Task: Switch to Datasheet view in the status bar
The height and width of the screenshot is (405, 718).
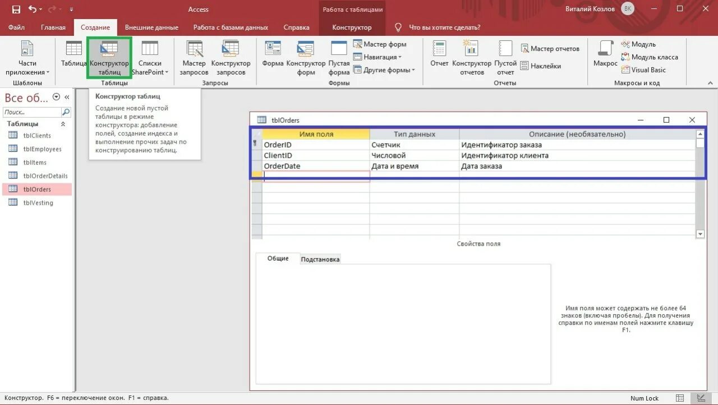Action: coord(680,398)
